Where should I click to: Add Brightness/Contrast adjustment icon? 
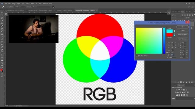point(177,90)
